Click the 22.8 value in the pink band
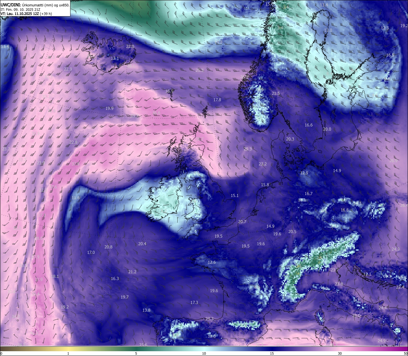Viewport: 408px width, 356px height. [73, 142]
